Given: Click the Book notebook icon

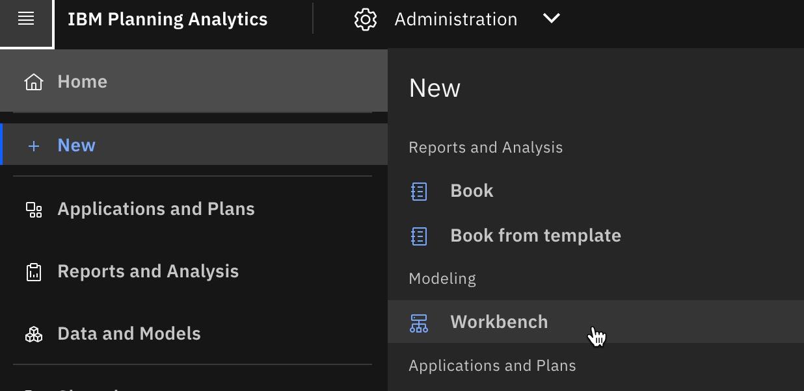Looking at the screenshot, I should [420, 192].
